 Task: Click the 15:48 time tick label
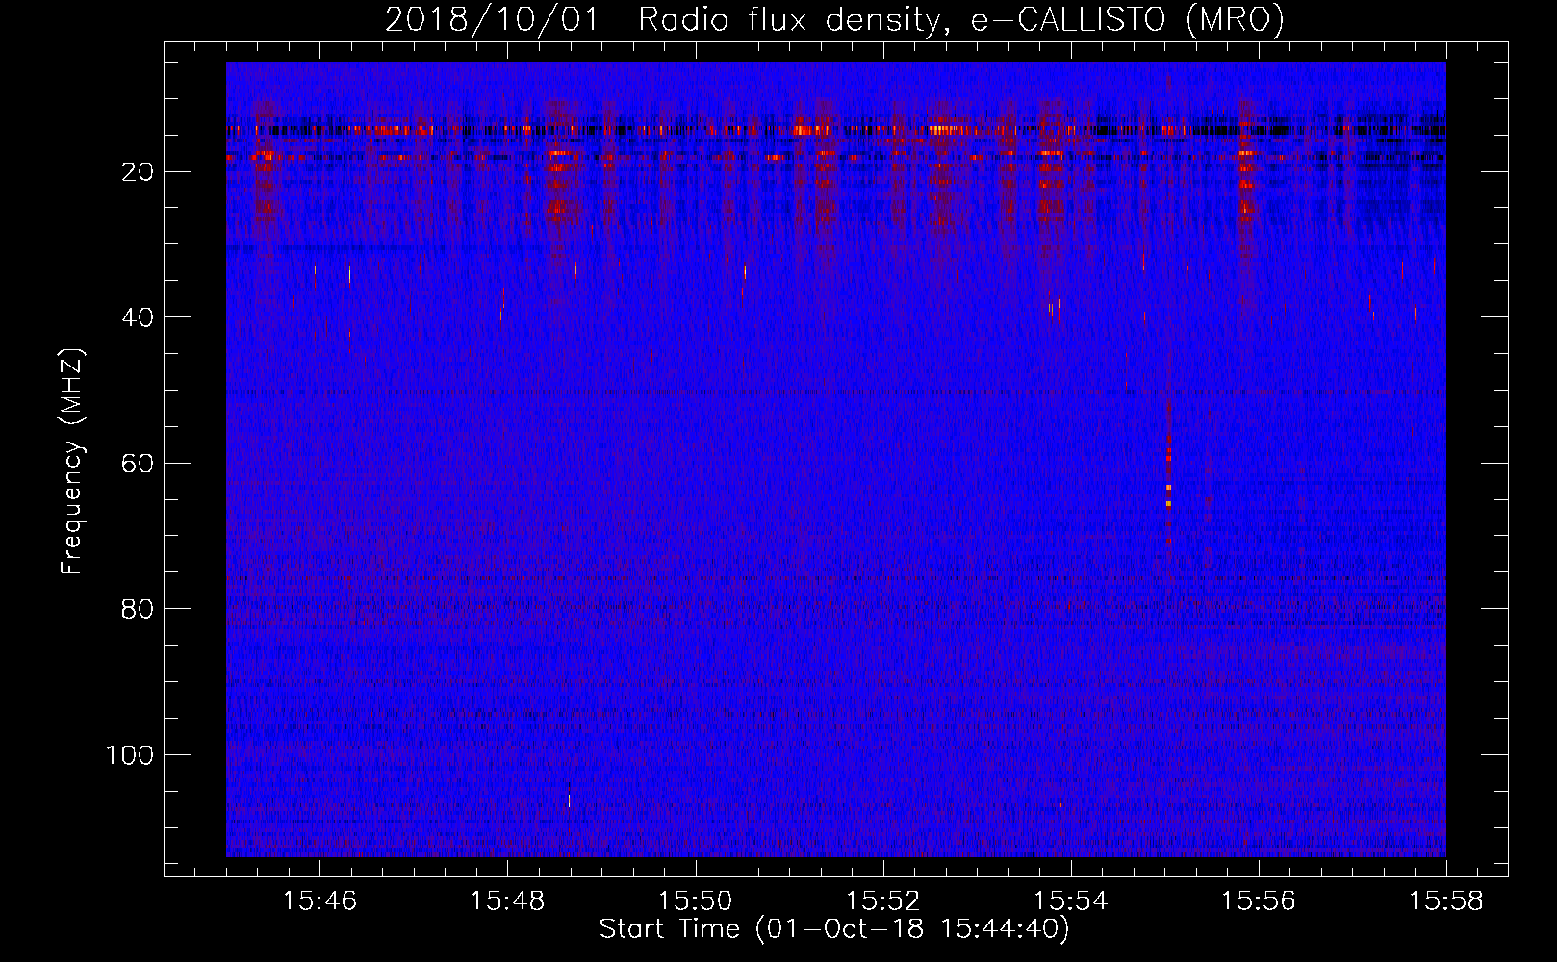(x=507, y=900)
